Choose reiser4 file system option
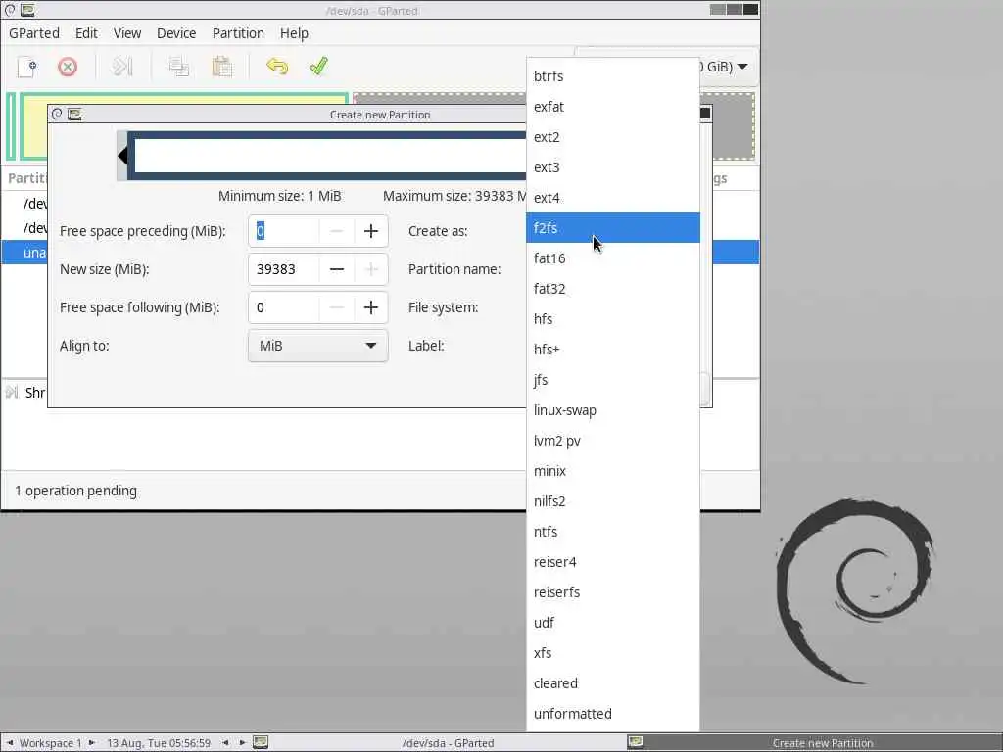 pyautogui.click(x=613, y=562)
